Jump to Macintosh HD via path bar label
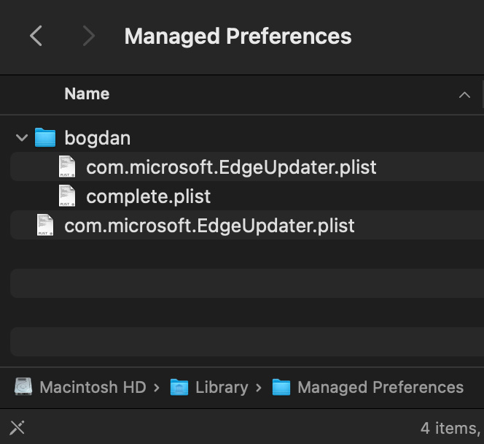Viewport: 484px width, 444px height. [x=93, y=387]
